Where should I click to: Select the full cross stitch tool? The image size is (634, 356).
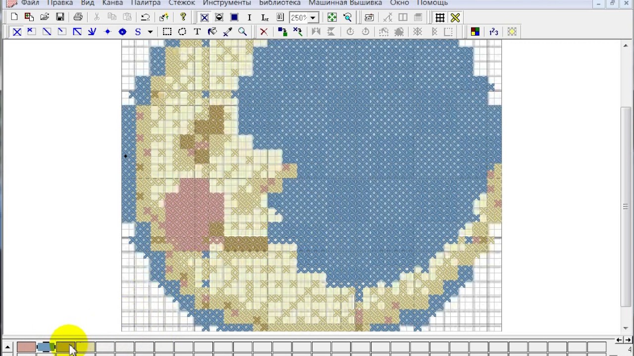(17, 32)
